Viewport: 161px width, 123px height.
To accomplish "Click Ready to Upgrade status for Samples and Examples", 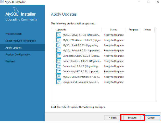I will pos(114,82).
